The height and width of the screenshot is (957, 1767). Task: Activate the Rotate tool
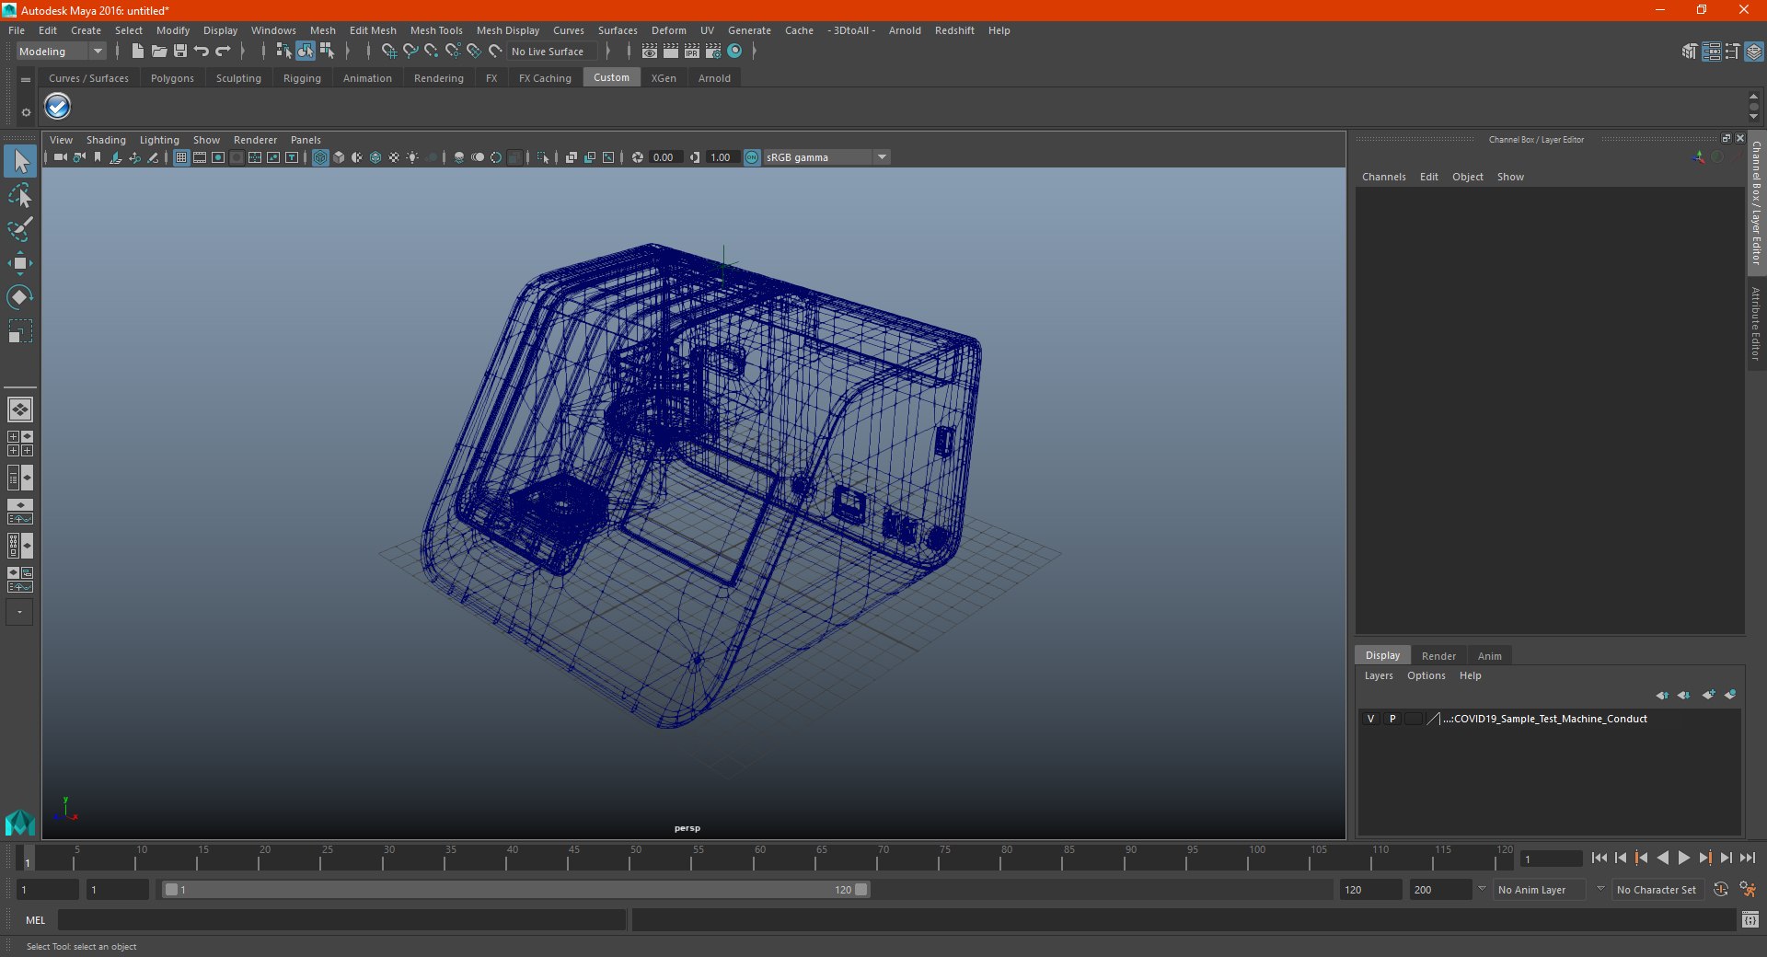(x=20, y=297)
